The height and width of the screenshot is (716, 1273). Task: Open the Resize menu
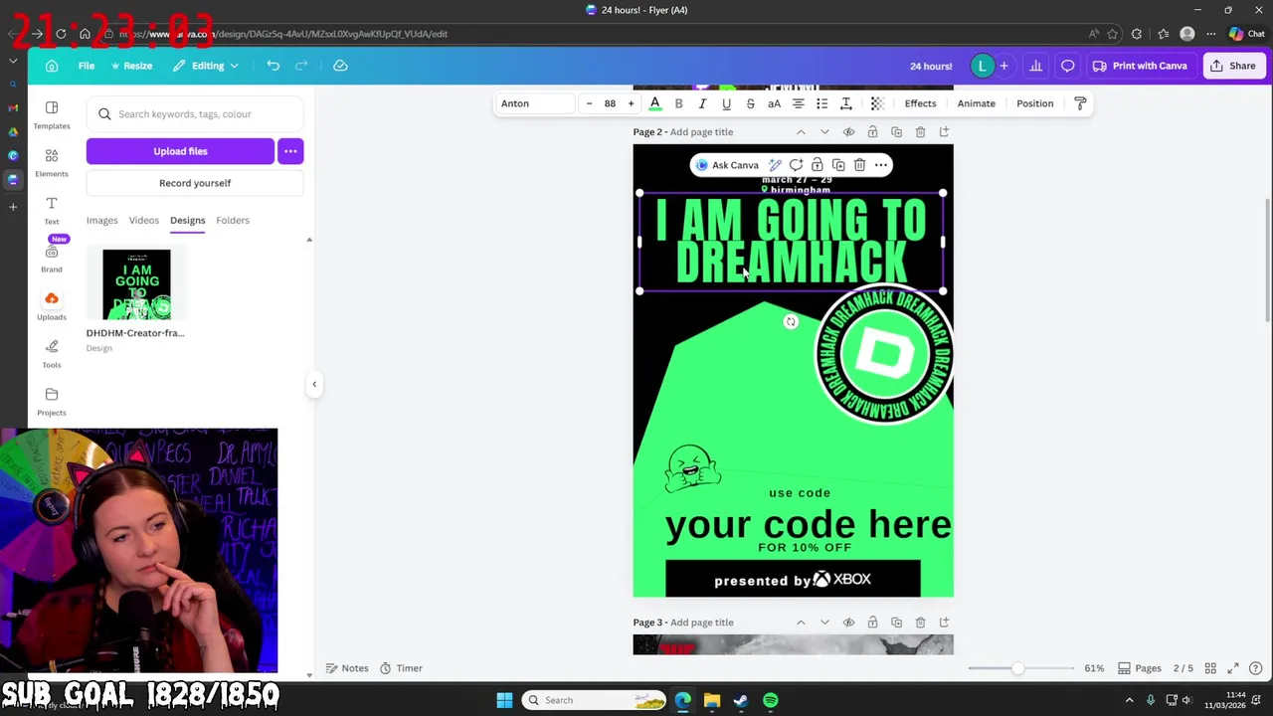(131, 66)
